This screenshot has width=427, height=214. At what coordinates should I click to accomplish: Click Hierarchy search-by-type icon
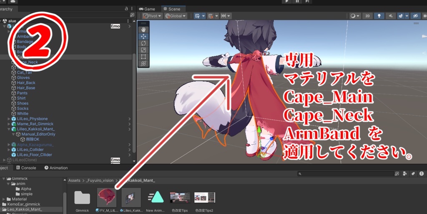(x=132, y=15)
